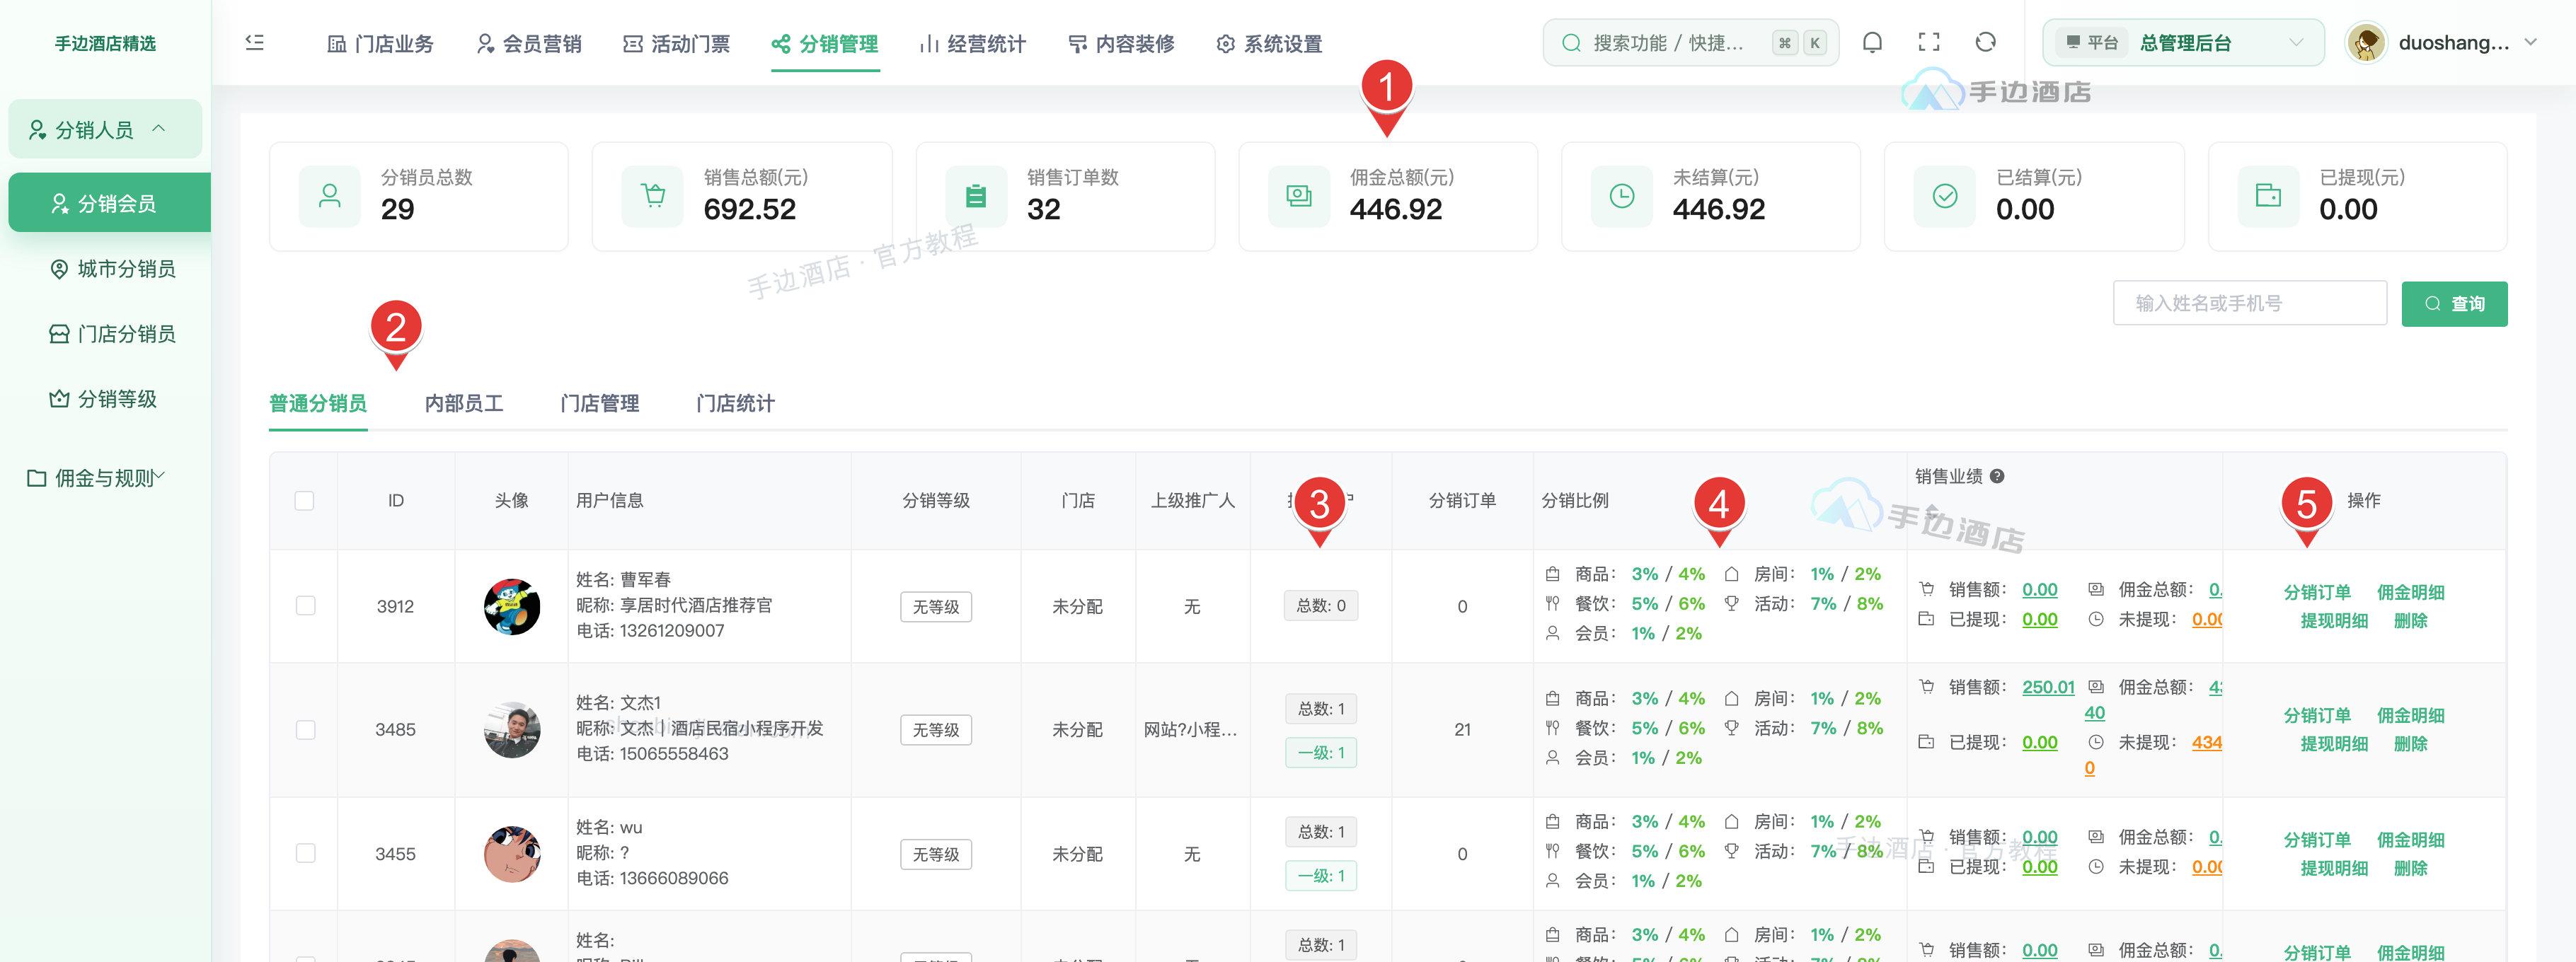The width and height of the screenshot is (2576, 962).
Task: Click the 佣金总额 money icon
Action: pos(1299,196)
